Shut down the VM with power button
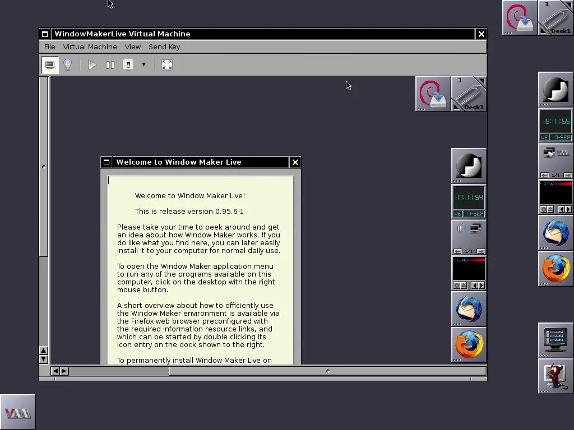Screen dimensions: 574x430 pyautogui.click(x=128, y=65)
